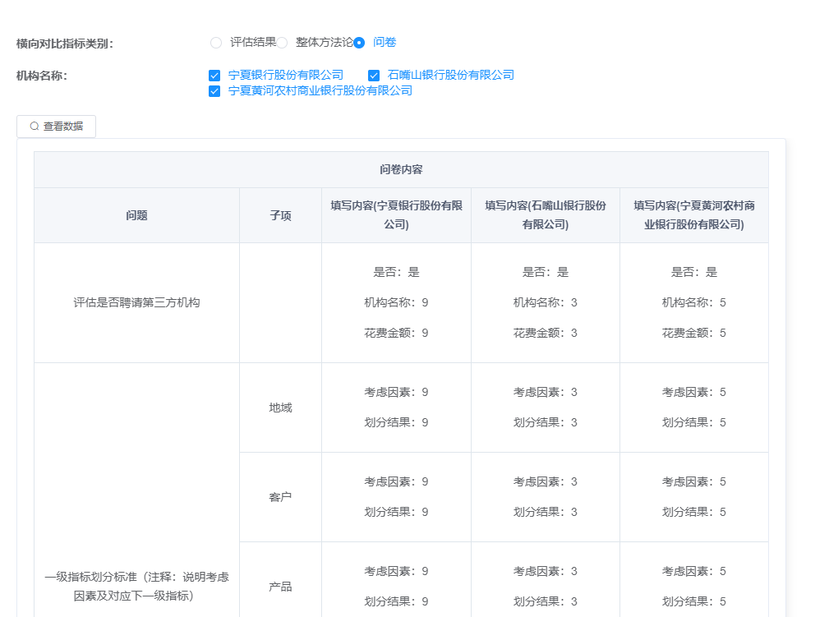Viewport: 829px width, 617px height.
Task: Click 考虑因素：3 in 客户 row
Action: pos(546,482)
